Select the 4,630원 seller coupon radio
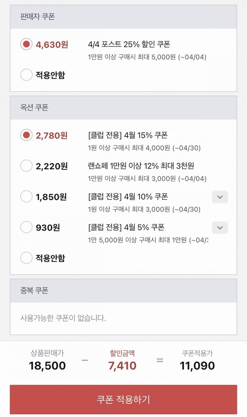Screen dimensions: 247x417 tap(26, 44)
